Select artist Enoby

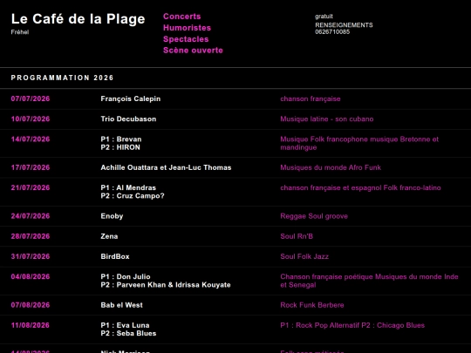pyautogui.click(x=112, y=216)
